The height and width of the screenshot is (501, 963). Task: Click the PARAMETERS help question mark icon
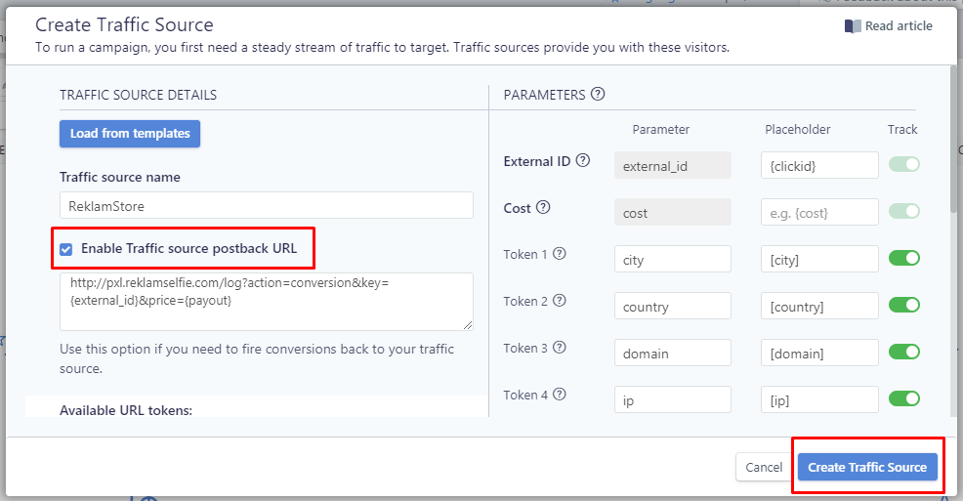point(598,94)
